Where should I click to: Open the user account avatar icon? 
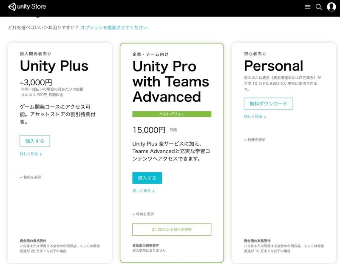click(331, 7)
